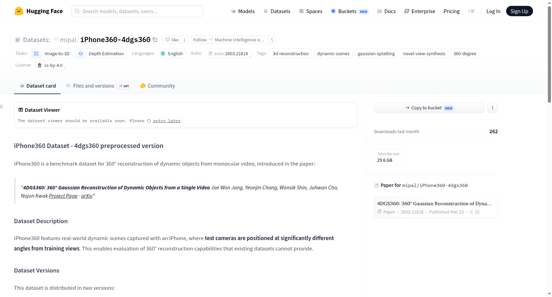Open the three-dot more options menu
This screenshot has height=297, width=552.
[493, 108]
